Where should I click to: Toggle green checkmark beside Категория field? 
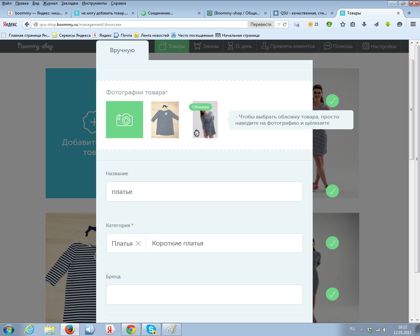click(x=332, y=243)
